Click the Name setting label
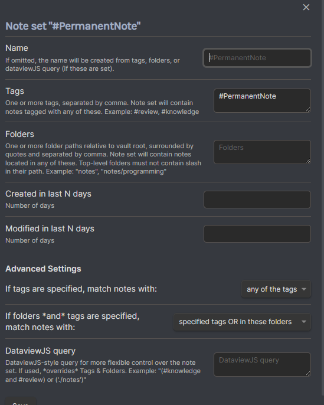 [x=17, y=48]
